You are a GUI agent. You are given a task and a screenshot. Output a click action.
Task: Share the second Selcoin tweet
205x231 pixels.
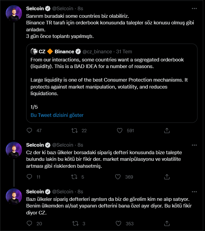pyautogui.click(x=166, y=177)
